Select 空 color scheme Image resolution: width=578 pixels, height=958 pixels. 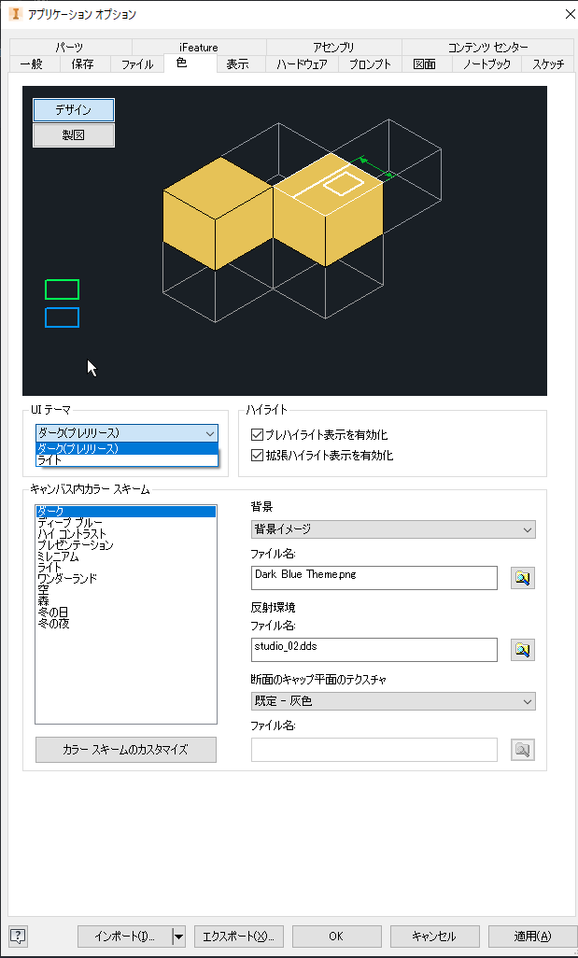click(126, 589)
